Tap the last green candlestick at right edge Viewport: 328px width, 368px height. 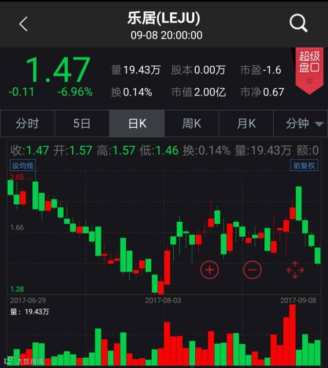click(x=317, y=256)
